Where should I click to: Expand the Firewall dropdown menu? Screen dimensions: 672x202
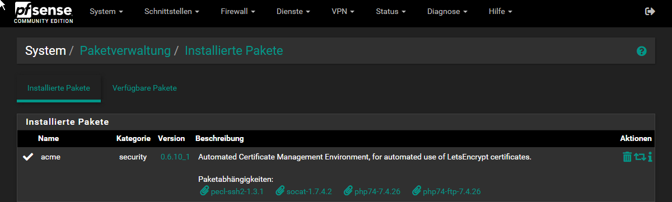pos(238,12)
